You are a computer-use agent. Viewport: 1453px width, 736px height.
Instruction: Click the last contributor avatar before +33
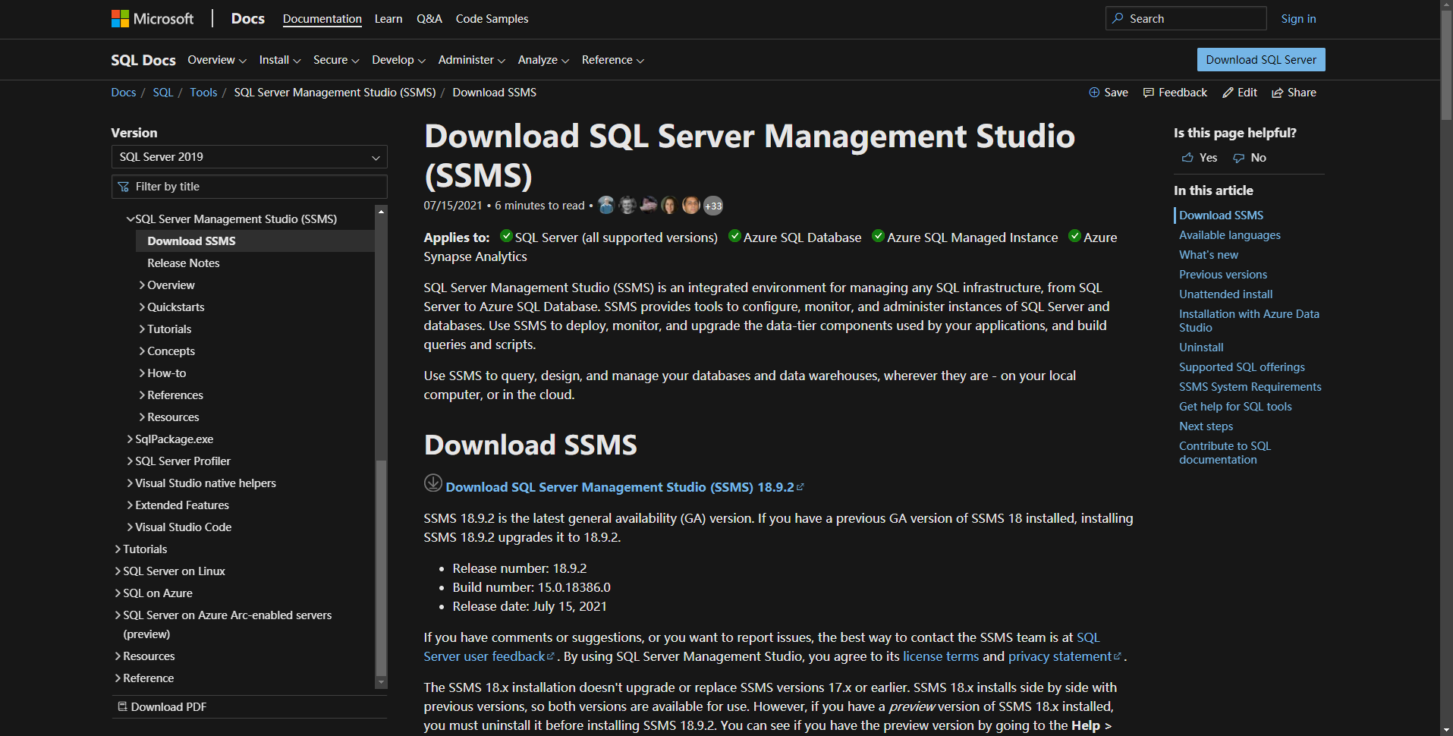[691, 205]
